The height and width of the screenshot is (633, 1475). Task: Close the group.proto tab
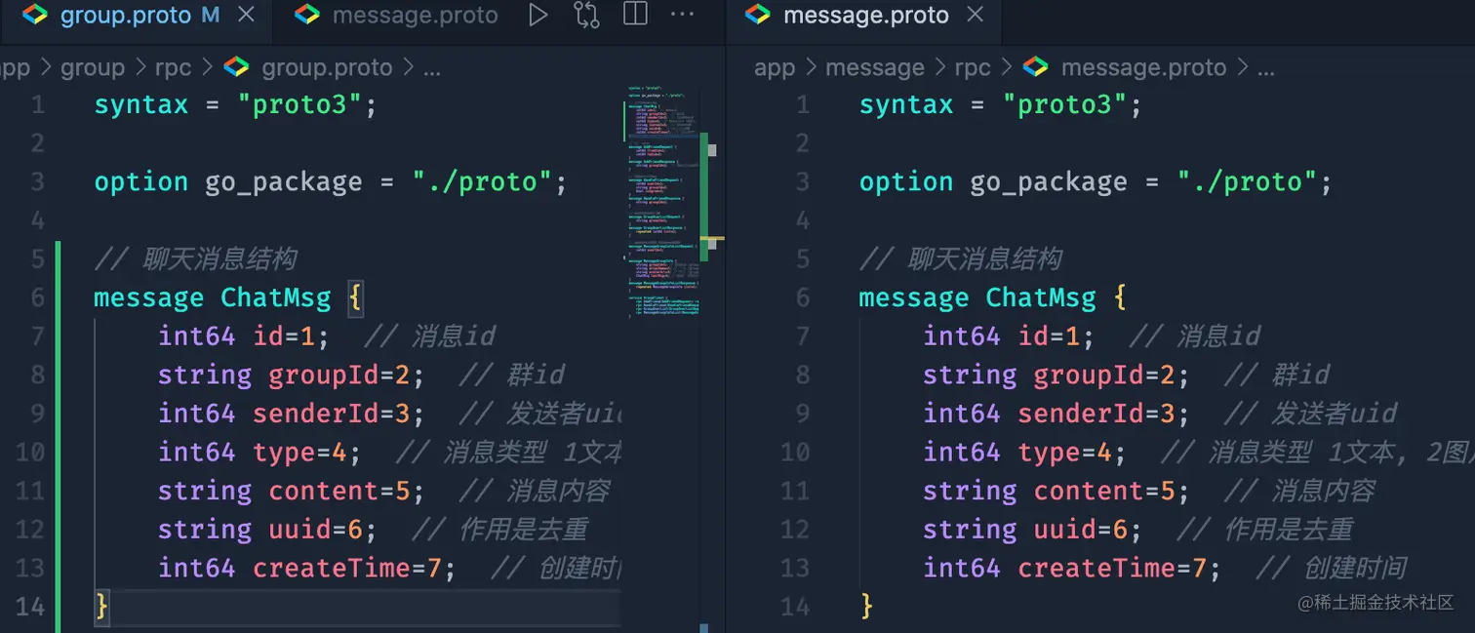click(247, 16)
